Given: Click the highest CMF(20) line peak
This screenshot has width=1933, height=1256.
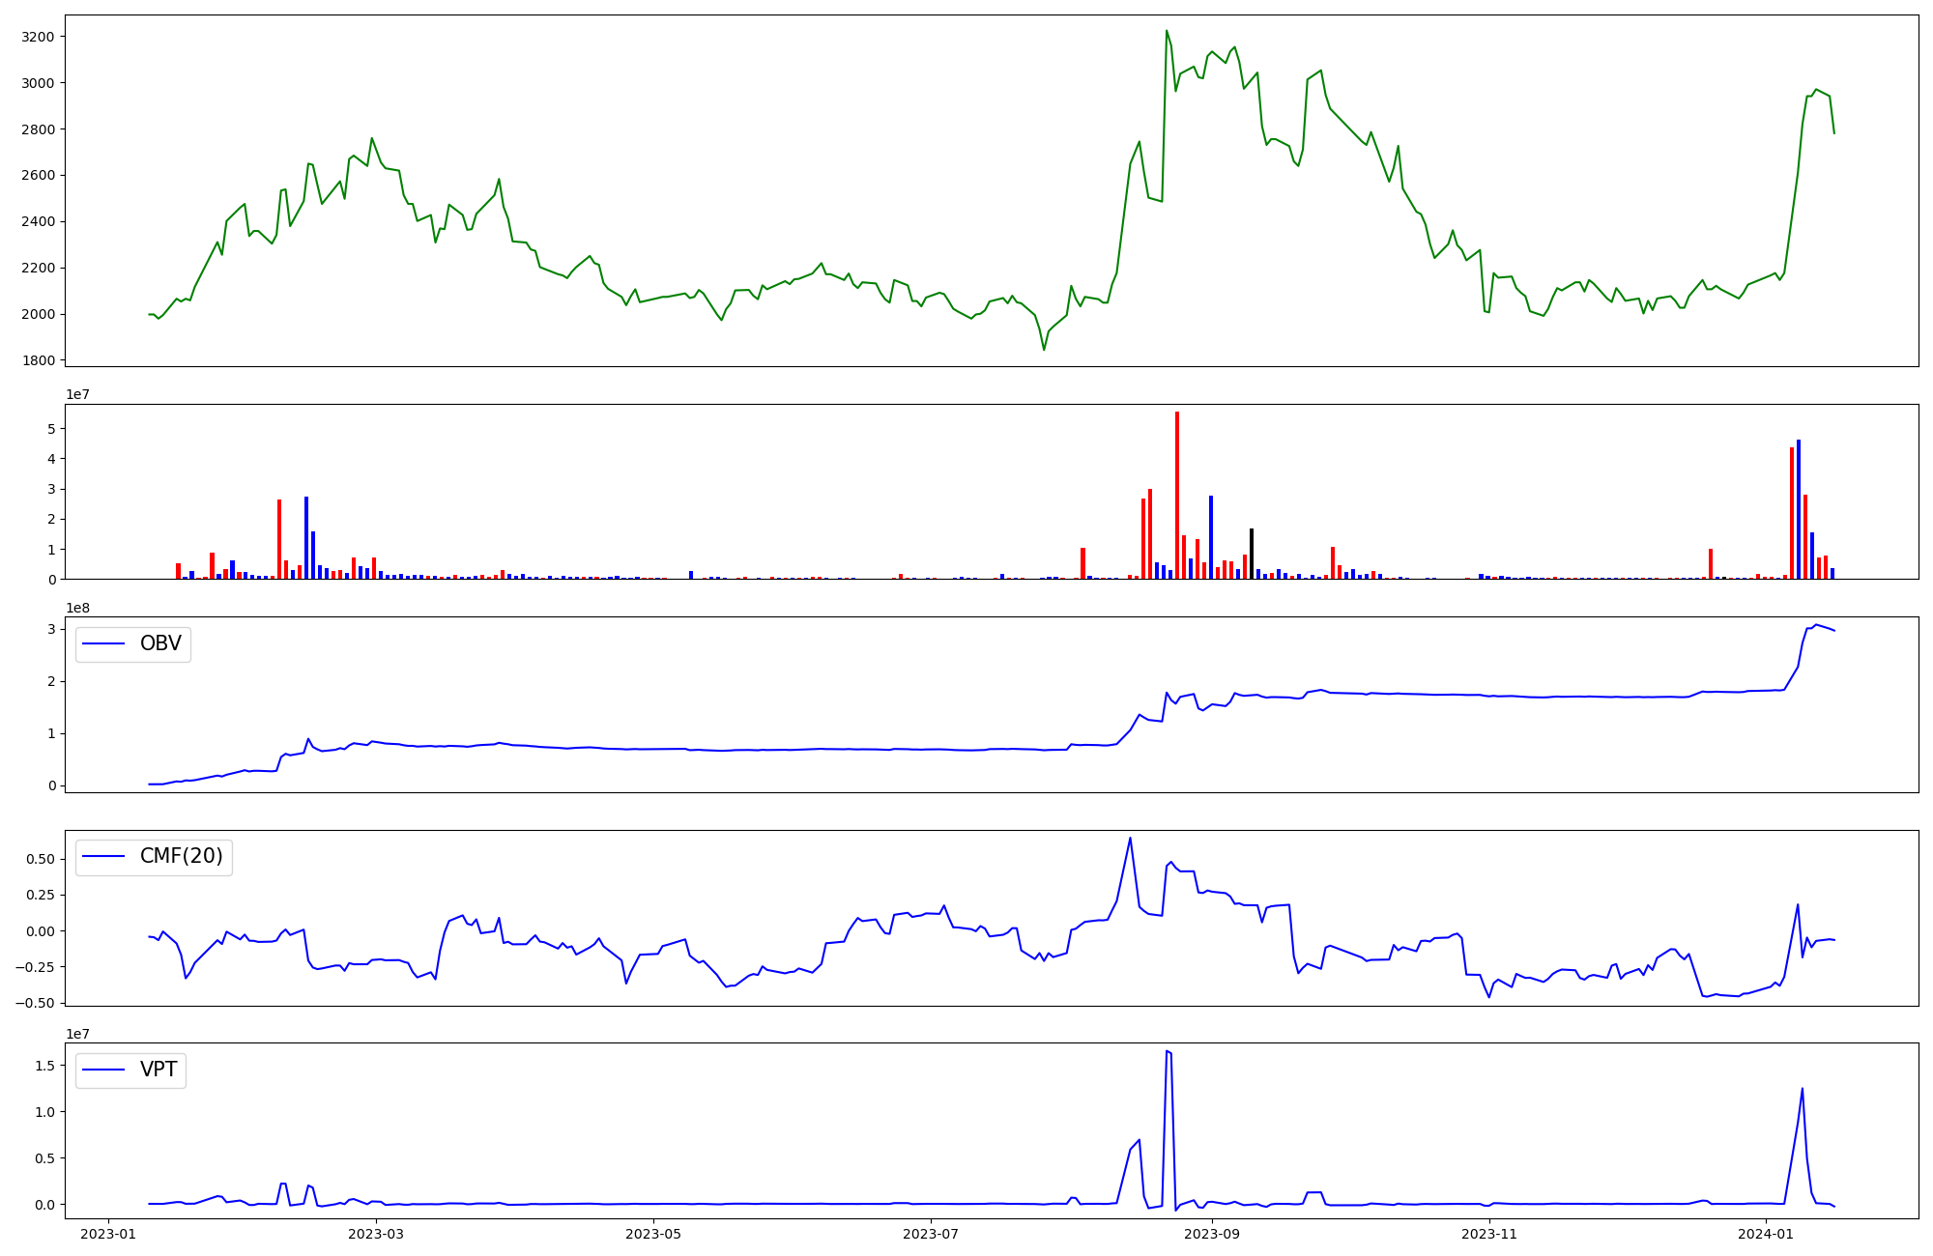Looking at the screenshot, I should (x=1130, y=838).
